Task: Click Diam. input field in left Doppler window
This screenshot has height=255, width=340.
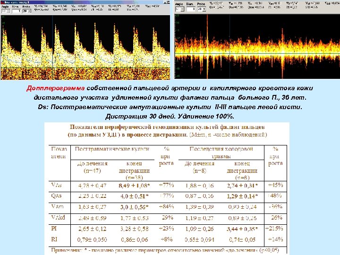Action: tap(17, 11)
